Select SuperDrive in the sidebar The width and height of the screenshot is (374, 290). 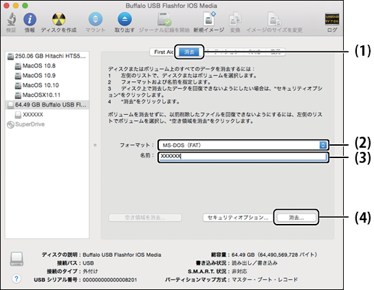point(47,124)
